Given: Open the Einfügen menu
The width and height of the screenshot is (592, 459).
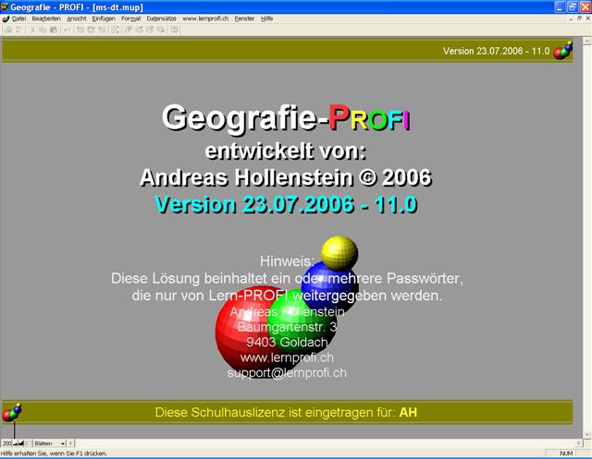Looking at the screenshot, I should (104, 18).
